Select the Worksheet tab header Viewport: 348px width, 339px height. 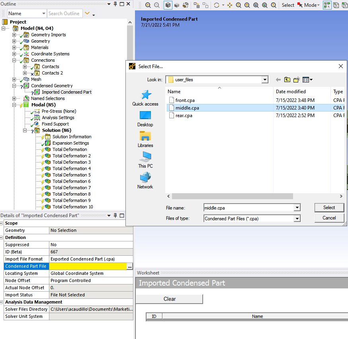coord(148,272)
